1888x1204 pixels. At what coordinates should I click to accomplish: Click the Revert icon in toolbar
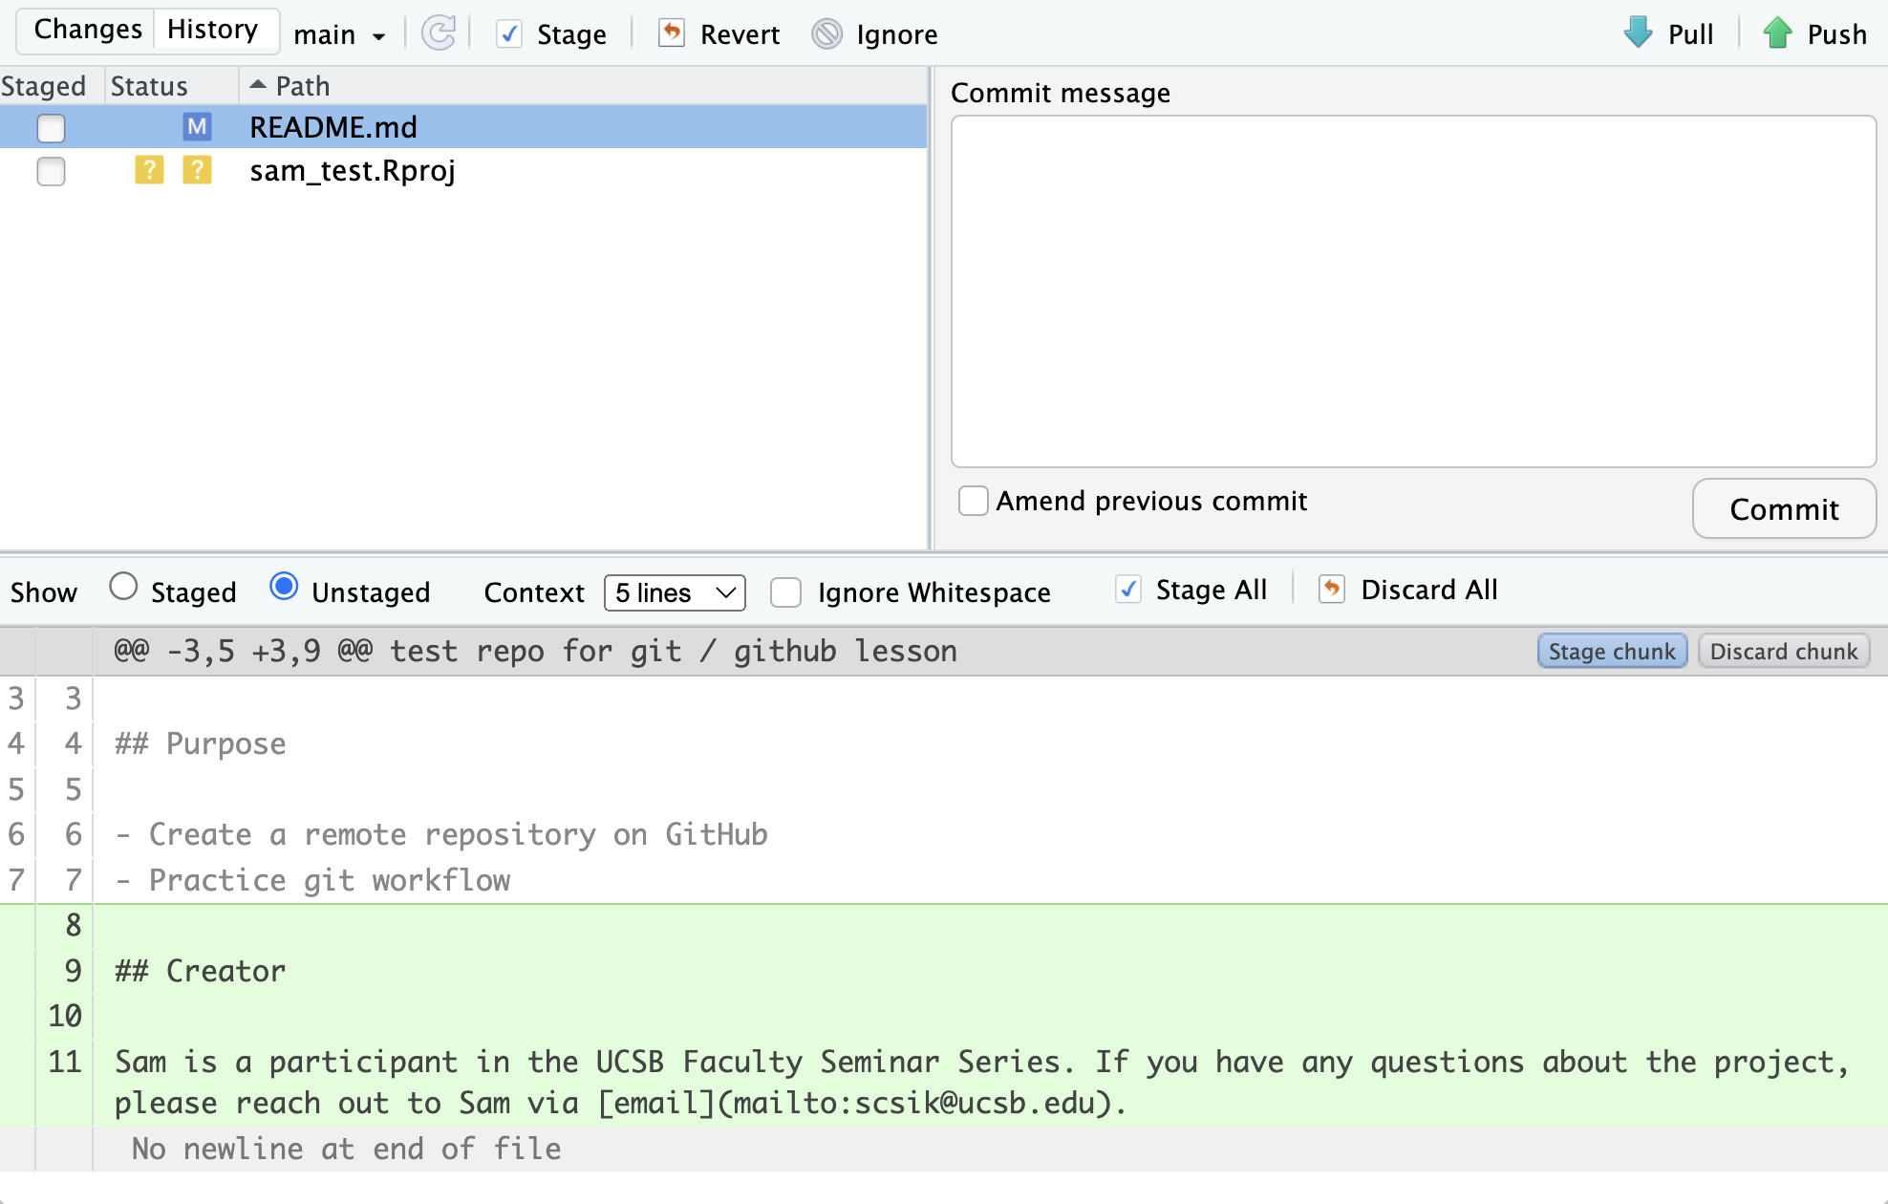[672, 33]
